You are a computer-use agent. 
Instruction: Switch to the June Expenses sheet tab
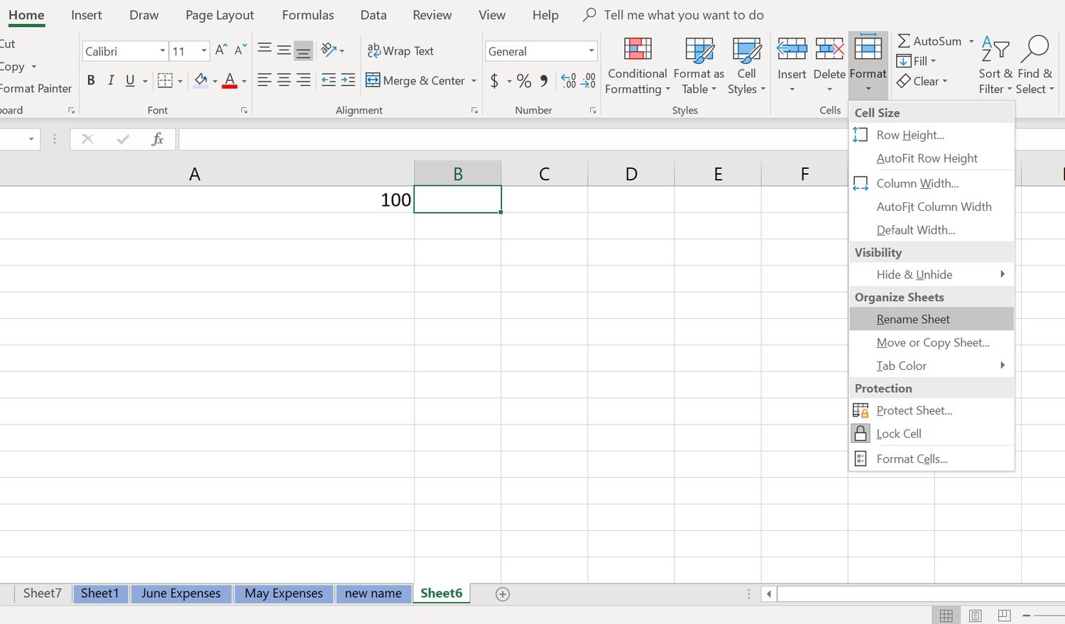click(x=181, y=593)
